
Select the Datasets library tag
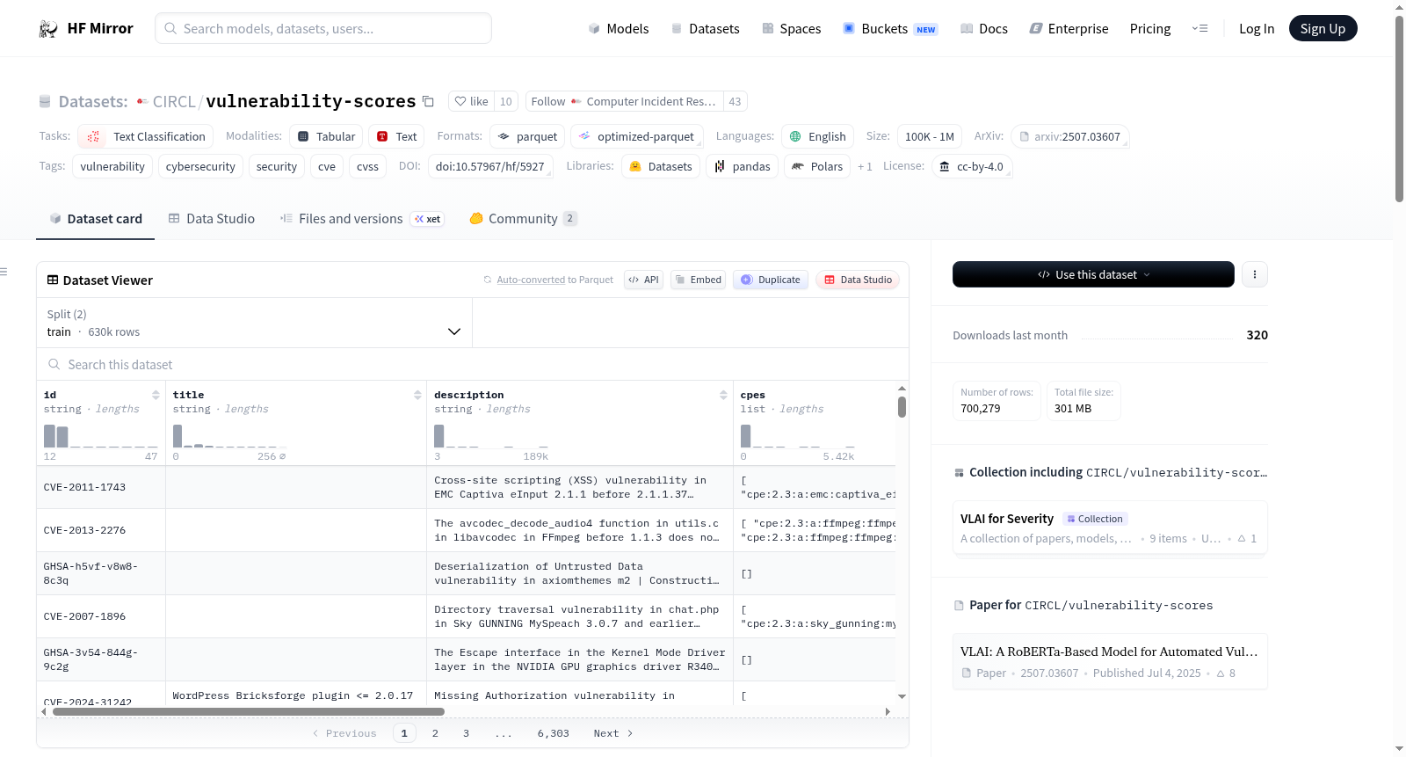(x=661, y=166)
